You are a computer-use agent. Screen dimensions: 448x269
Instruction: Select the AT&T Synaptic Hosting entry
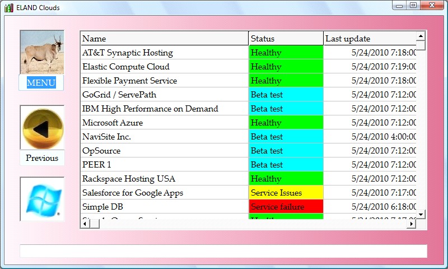165,53
